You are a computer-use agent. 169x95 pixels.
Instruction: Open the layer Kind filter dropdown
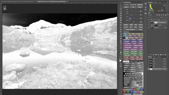[152, 15]
